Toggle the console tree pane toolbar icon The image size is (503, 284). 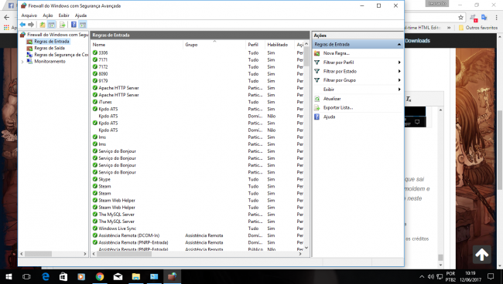pyautogui.click(x=51, y=25)
